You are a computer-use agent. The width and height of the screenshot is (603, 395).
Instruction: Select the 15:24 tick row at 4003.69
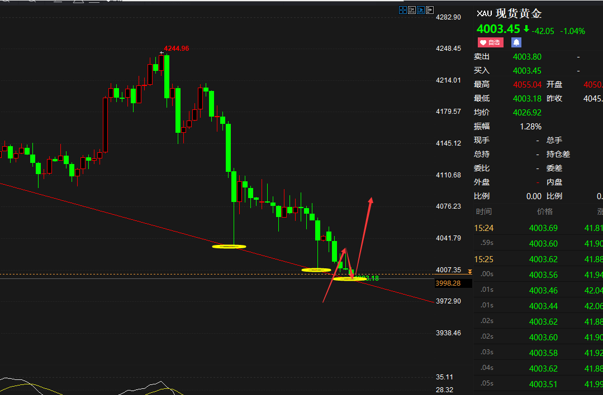538,228
